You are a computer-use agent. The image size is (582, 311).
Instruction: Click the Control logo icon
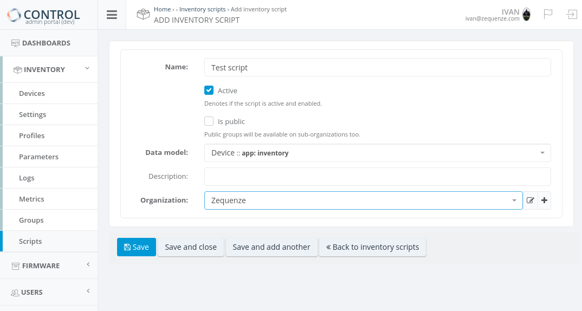point(14,15)
